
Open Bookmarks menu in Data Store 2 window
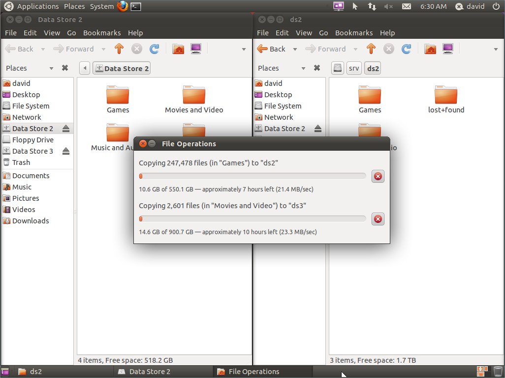click(x=102, y=33)
